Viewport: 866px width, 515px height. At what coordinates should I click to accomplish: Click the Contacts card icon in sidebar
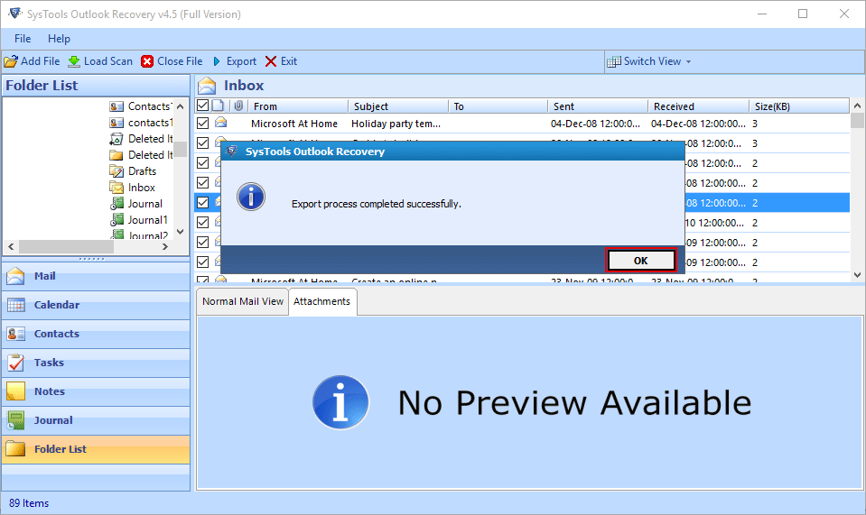point(15,334)
